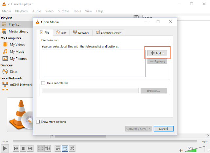Open the Audio menu
This screenshot has height=153, width=210.
(36, 11)
